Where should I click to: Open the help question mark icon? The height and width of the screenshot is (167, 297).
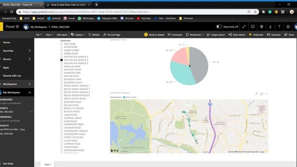(x=279, y=27)
